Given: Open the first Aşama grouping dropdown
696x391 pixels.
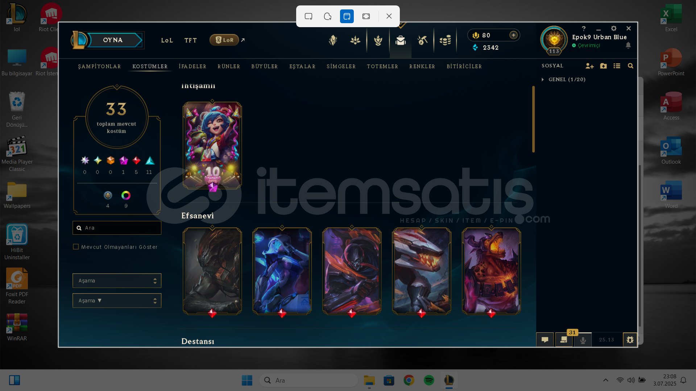Looking at the screenshot, I should pos(117,281).
